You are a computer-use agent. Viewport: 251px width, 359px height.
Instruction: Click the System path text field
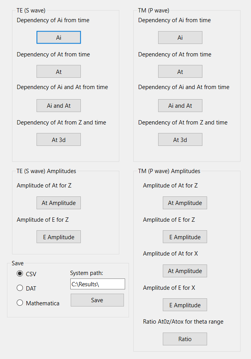click(x=98, y=284)
